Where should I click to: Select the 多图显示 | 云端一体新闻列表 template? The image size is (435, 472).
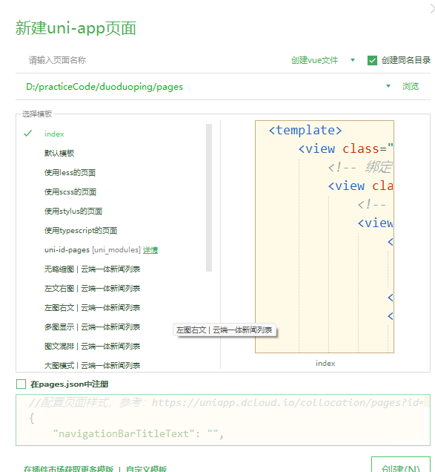(x=92, y=327)
